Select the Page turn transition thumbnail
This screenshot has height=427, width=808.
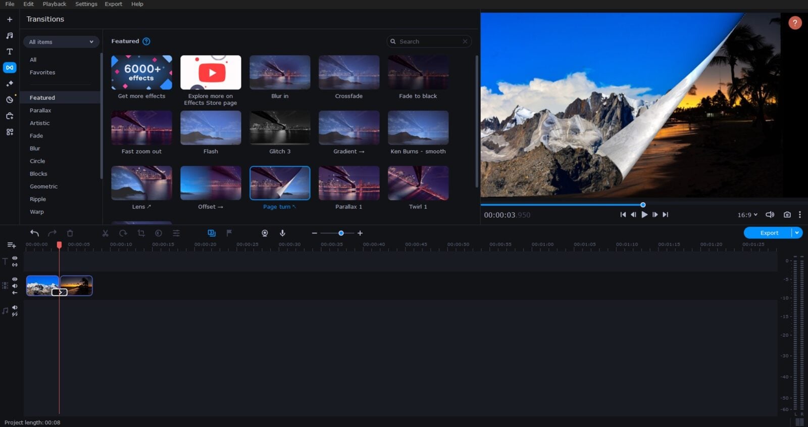pos(280,183)
